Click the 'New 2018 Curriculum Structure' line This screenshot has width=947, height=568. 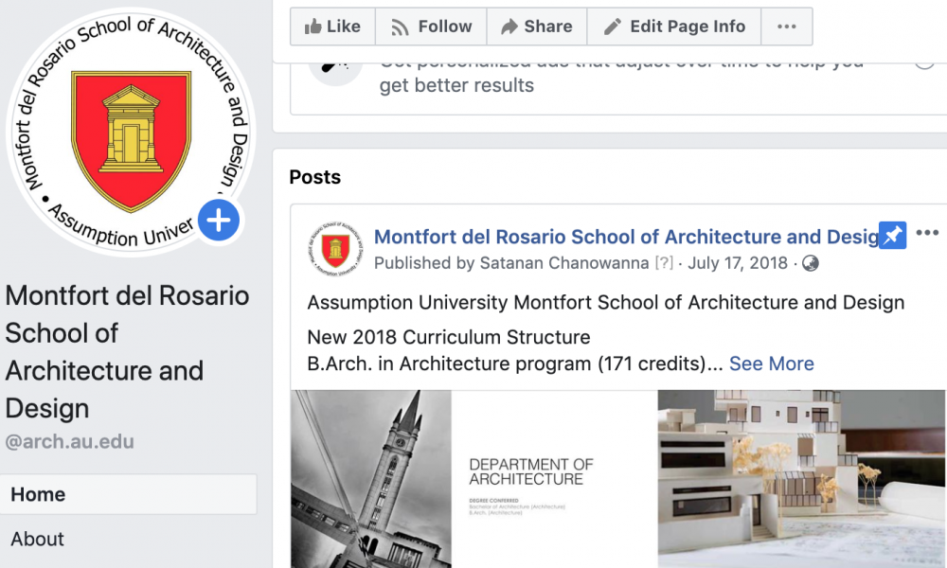click(x=449, y=337)
